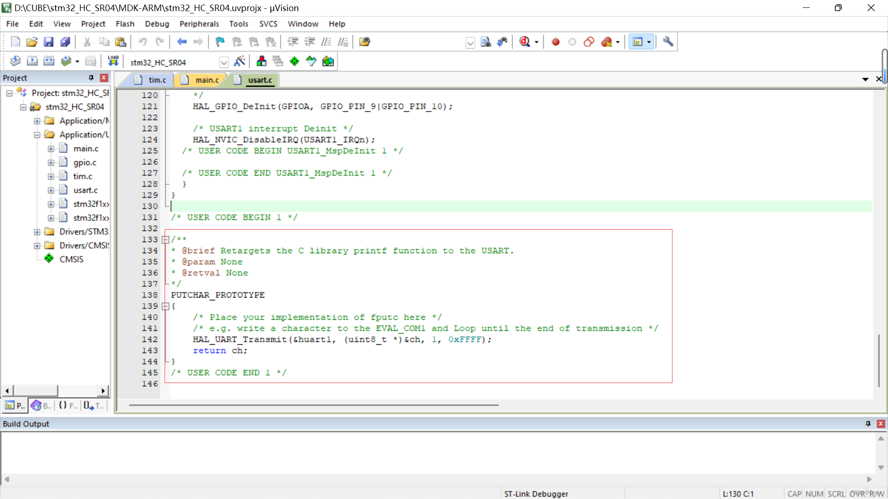
Task: Click the Download LOAD icon
Action: pyautogui.click(x=113, y=61)
